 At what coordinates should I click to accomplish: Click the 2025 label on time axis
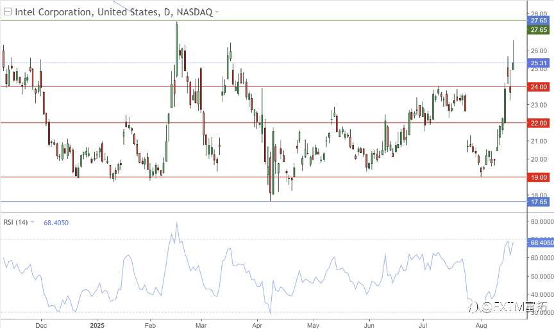[x=97, y=325]
